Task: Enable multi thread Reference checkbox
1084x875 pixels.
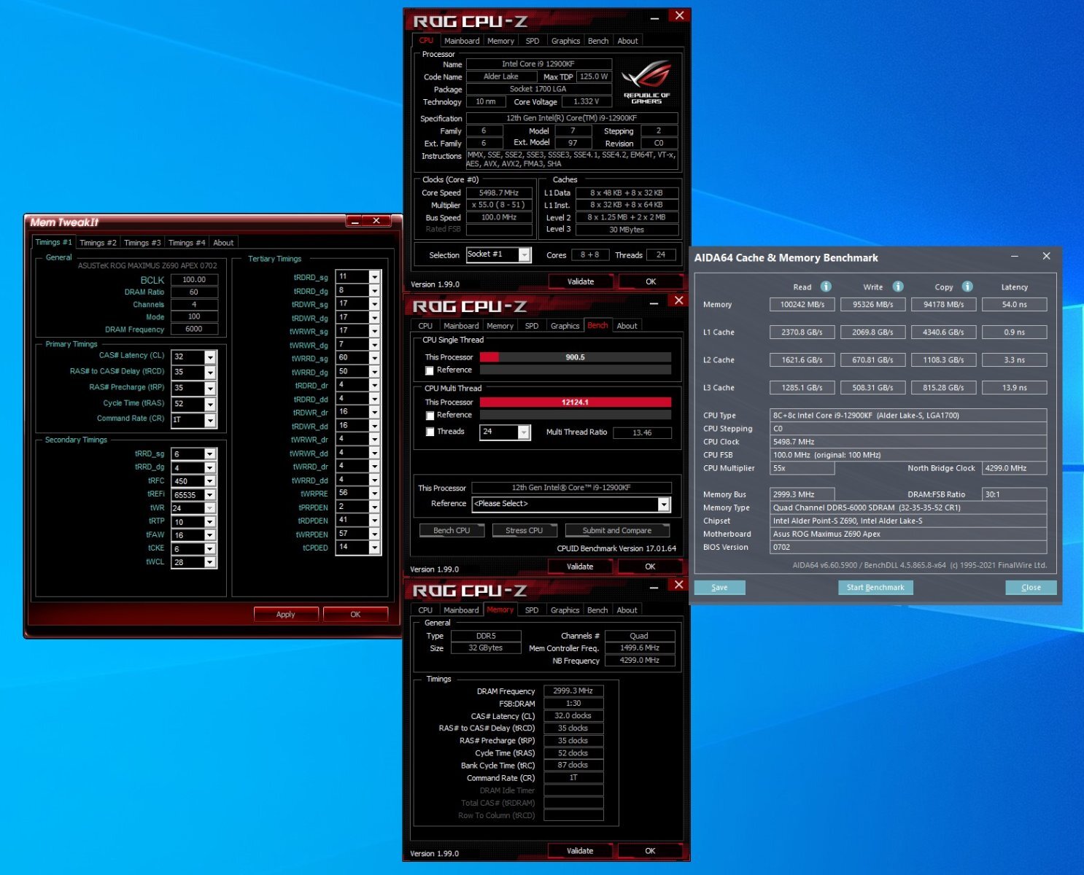Action: coord(430,416)
